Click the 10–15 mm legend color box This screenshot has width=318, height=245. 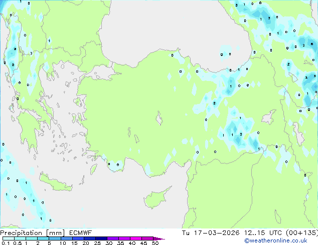[67, 238]
